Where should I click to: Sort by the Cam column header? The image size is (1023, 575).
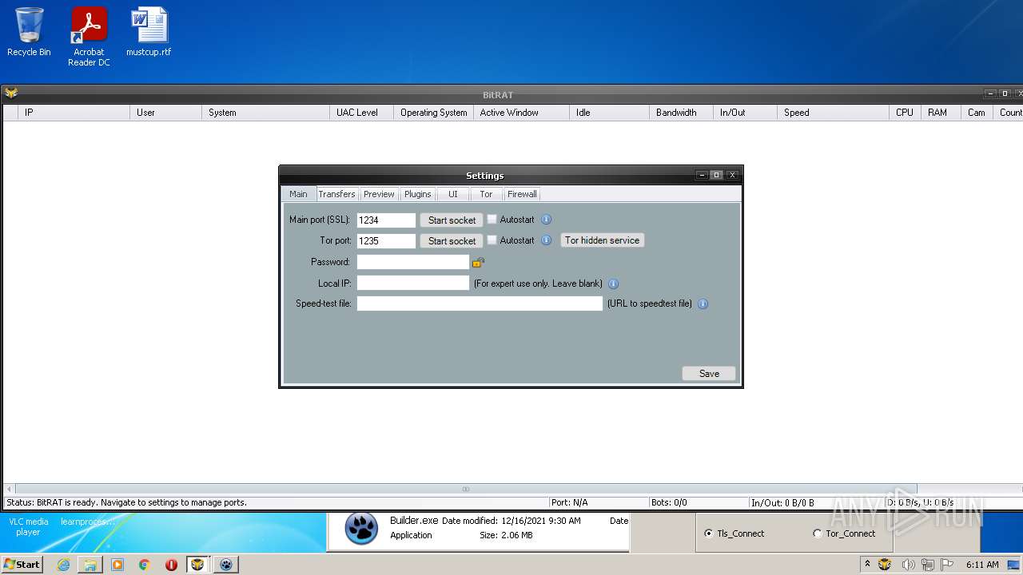(977, 113)
